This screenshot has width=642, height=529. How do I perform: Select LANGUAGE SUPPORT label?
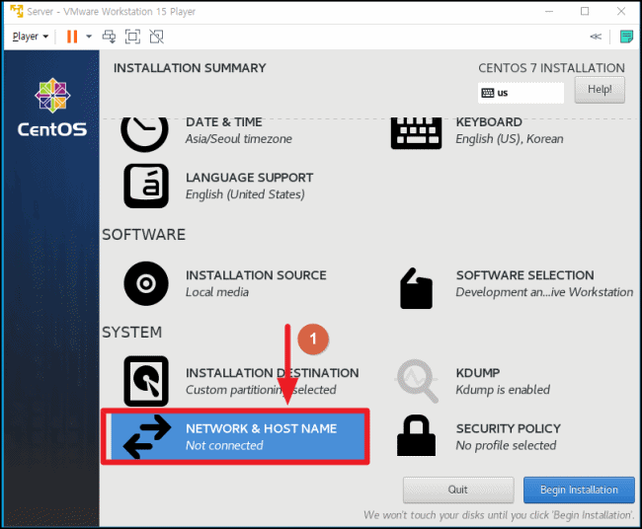coord(249,178)
